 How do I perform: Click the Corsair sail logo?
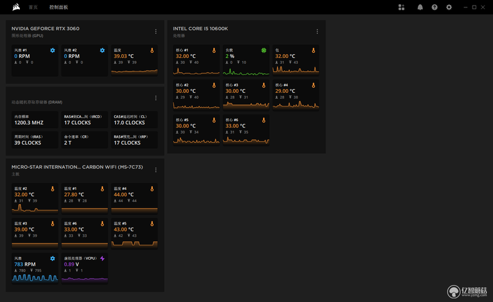[16, 7]
